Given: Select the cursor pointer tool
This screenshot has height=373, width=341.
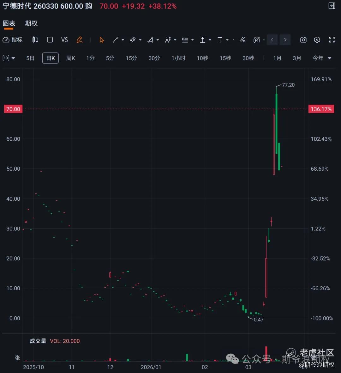Looking at the screenshot, I should [102, 40].
